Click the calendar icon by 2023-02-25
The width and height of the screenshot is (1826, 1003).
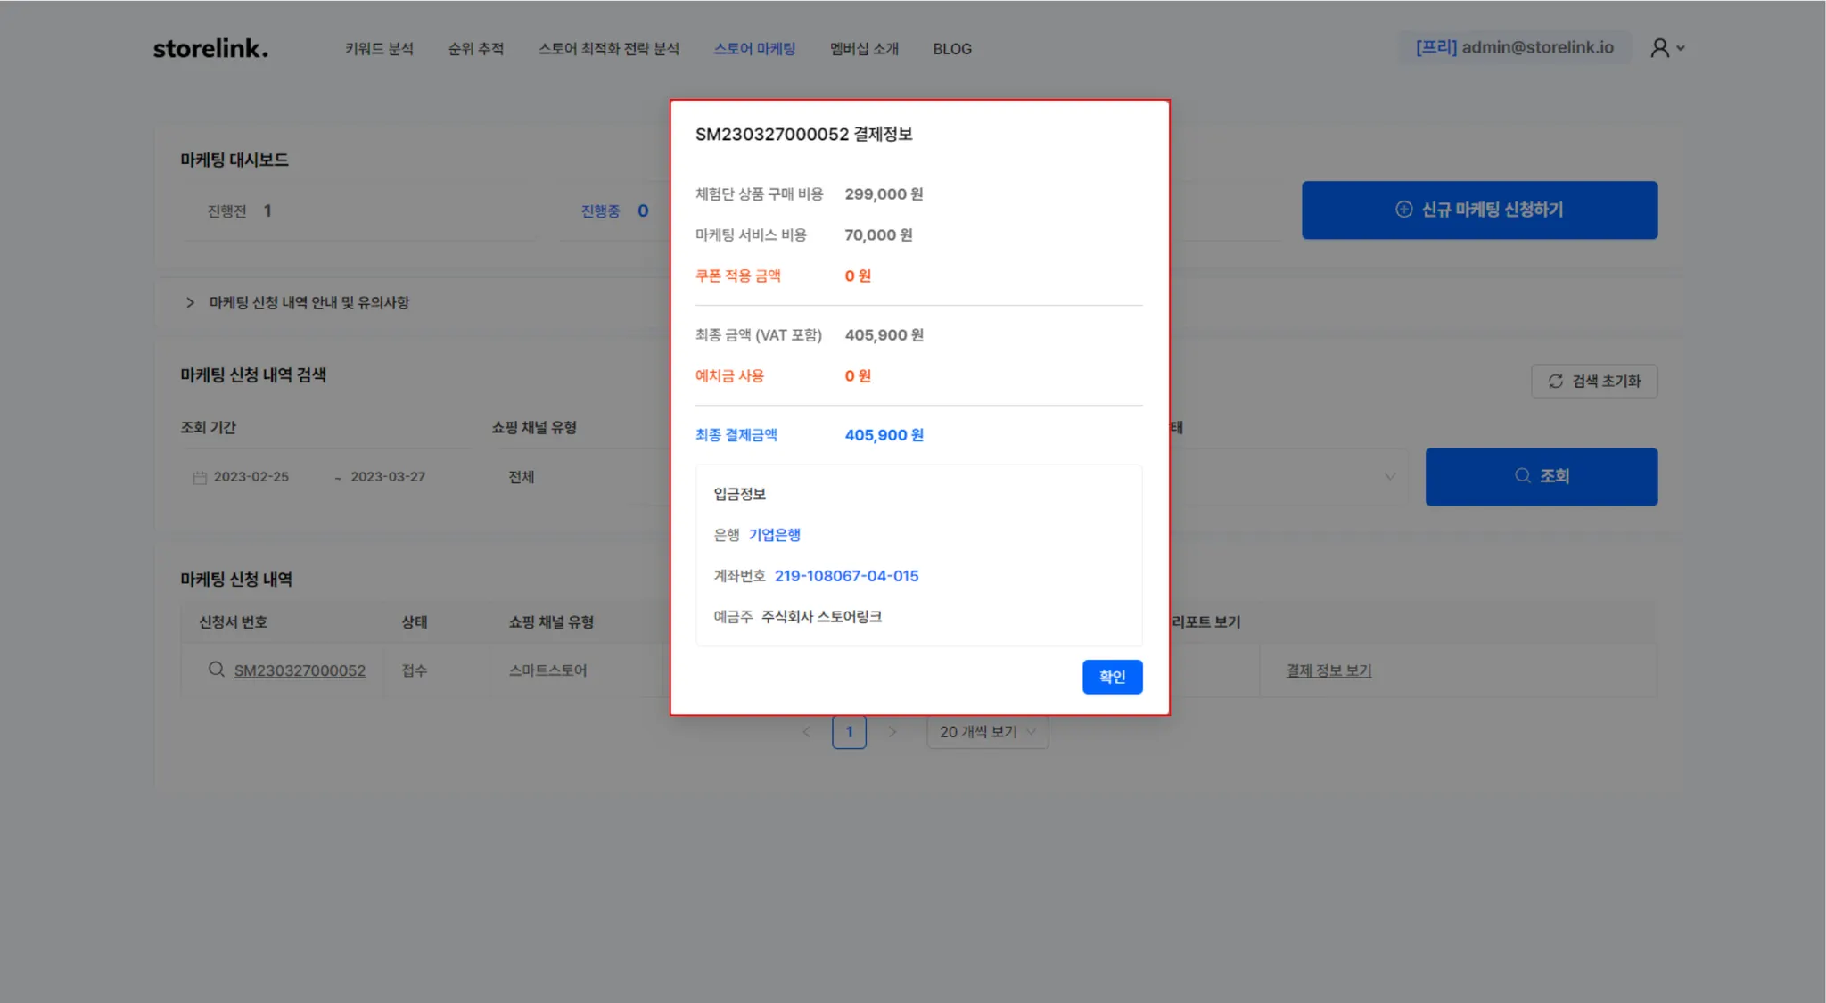point(200,478)
